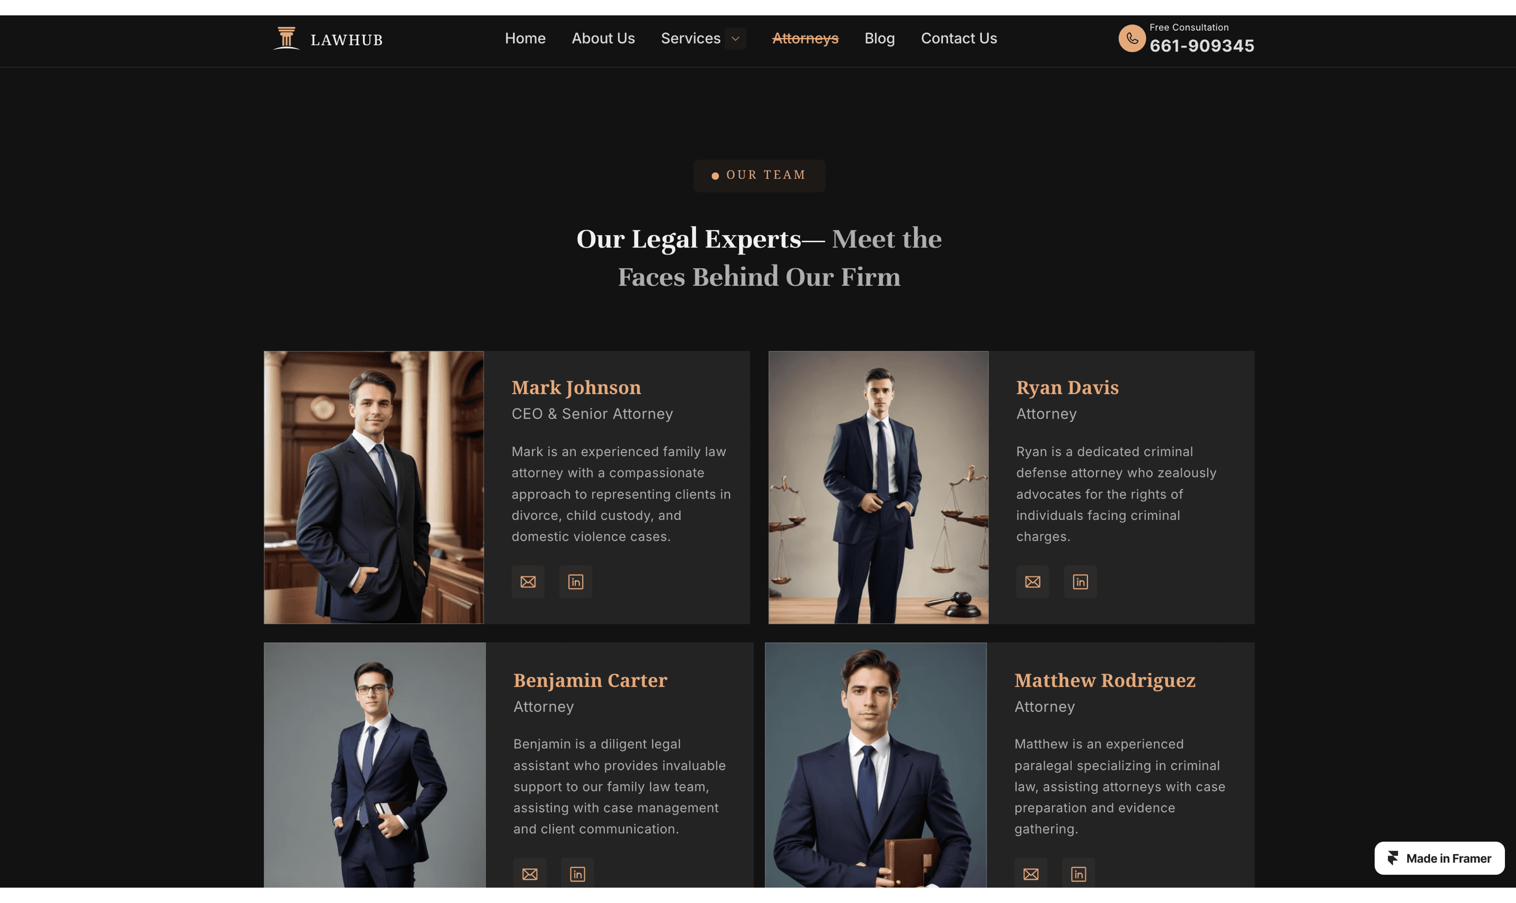Open the Blog page
Viewport: 1516px width, 903px height.
[880, 38]
